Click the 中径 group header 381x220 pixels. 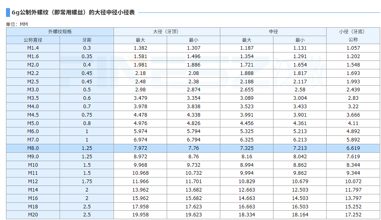pos(273,31)
